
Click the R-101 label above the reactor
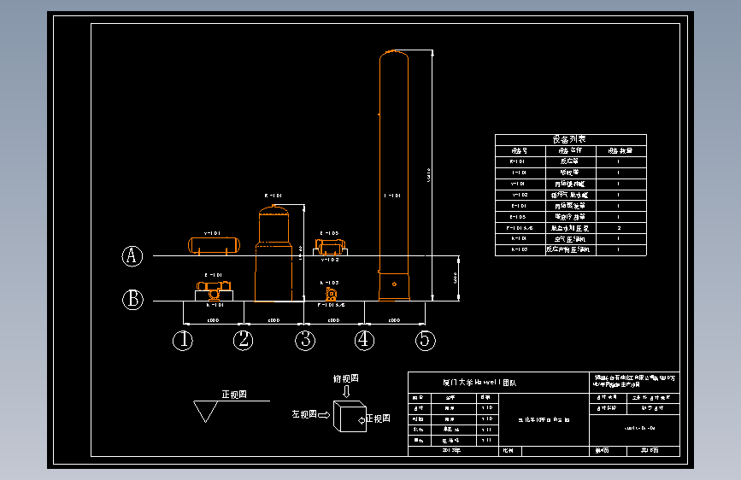tap(273, 196)
